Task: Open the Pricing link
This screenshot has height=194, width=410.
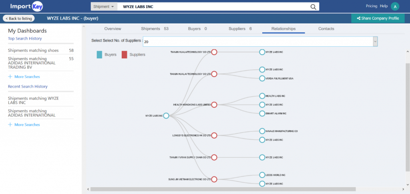Action: coord(371,6)
